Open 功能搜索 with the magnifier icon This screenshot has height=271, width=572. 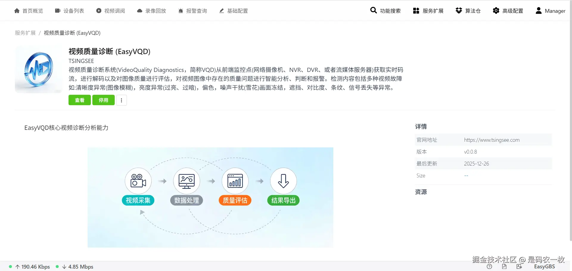point(386,11)
